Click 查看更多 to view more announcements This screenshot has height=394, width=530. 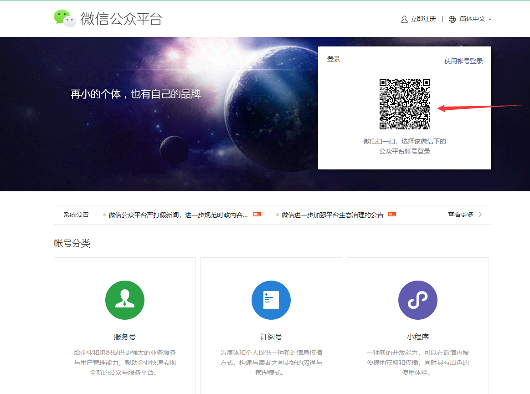point(460,215)
